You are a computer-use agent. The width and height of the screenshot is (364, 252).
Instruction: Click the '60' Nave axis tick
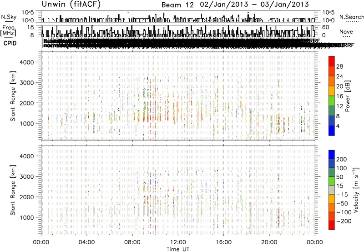click(x=325, y=27)
